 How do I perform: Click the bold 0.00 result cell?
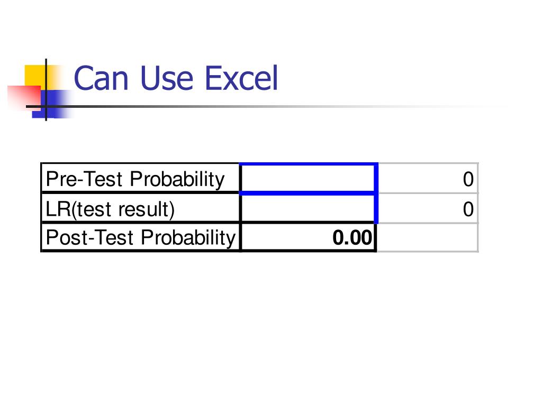click(x=308, y=238)
